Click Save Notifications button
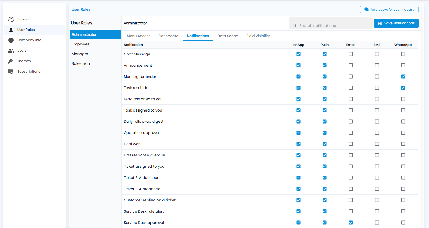This screenshot has height=228, width=429. [396, 23]
